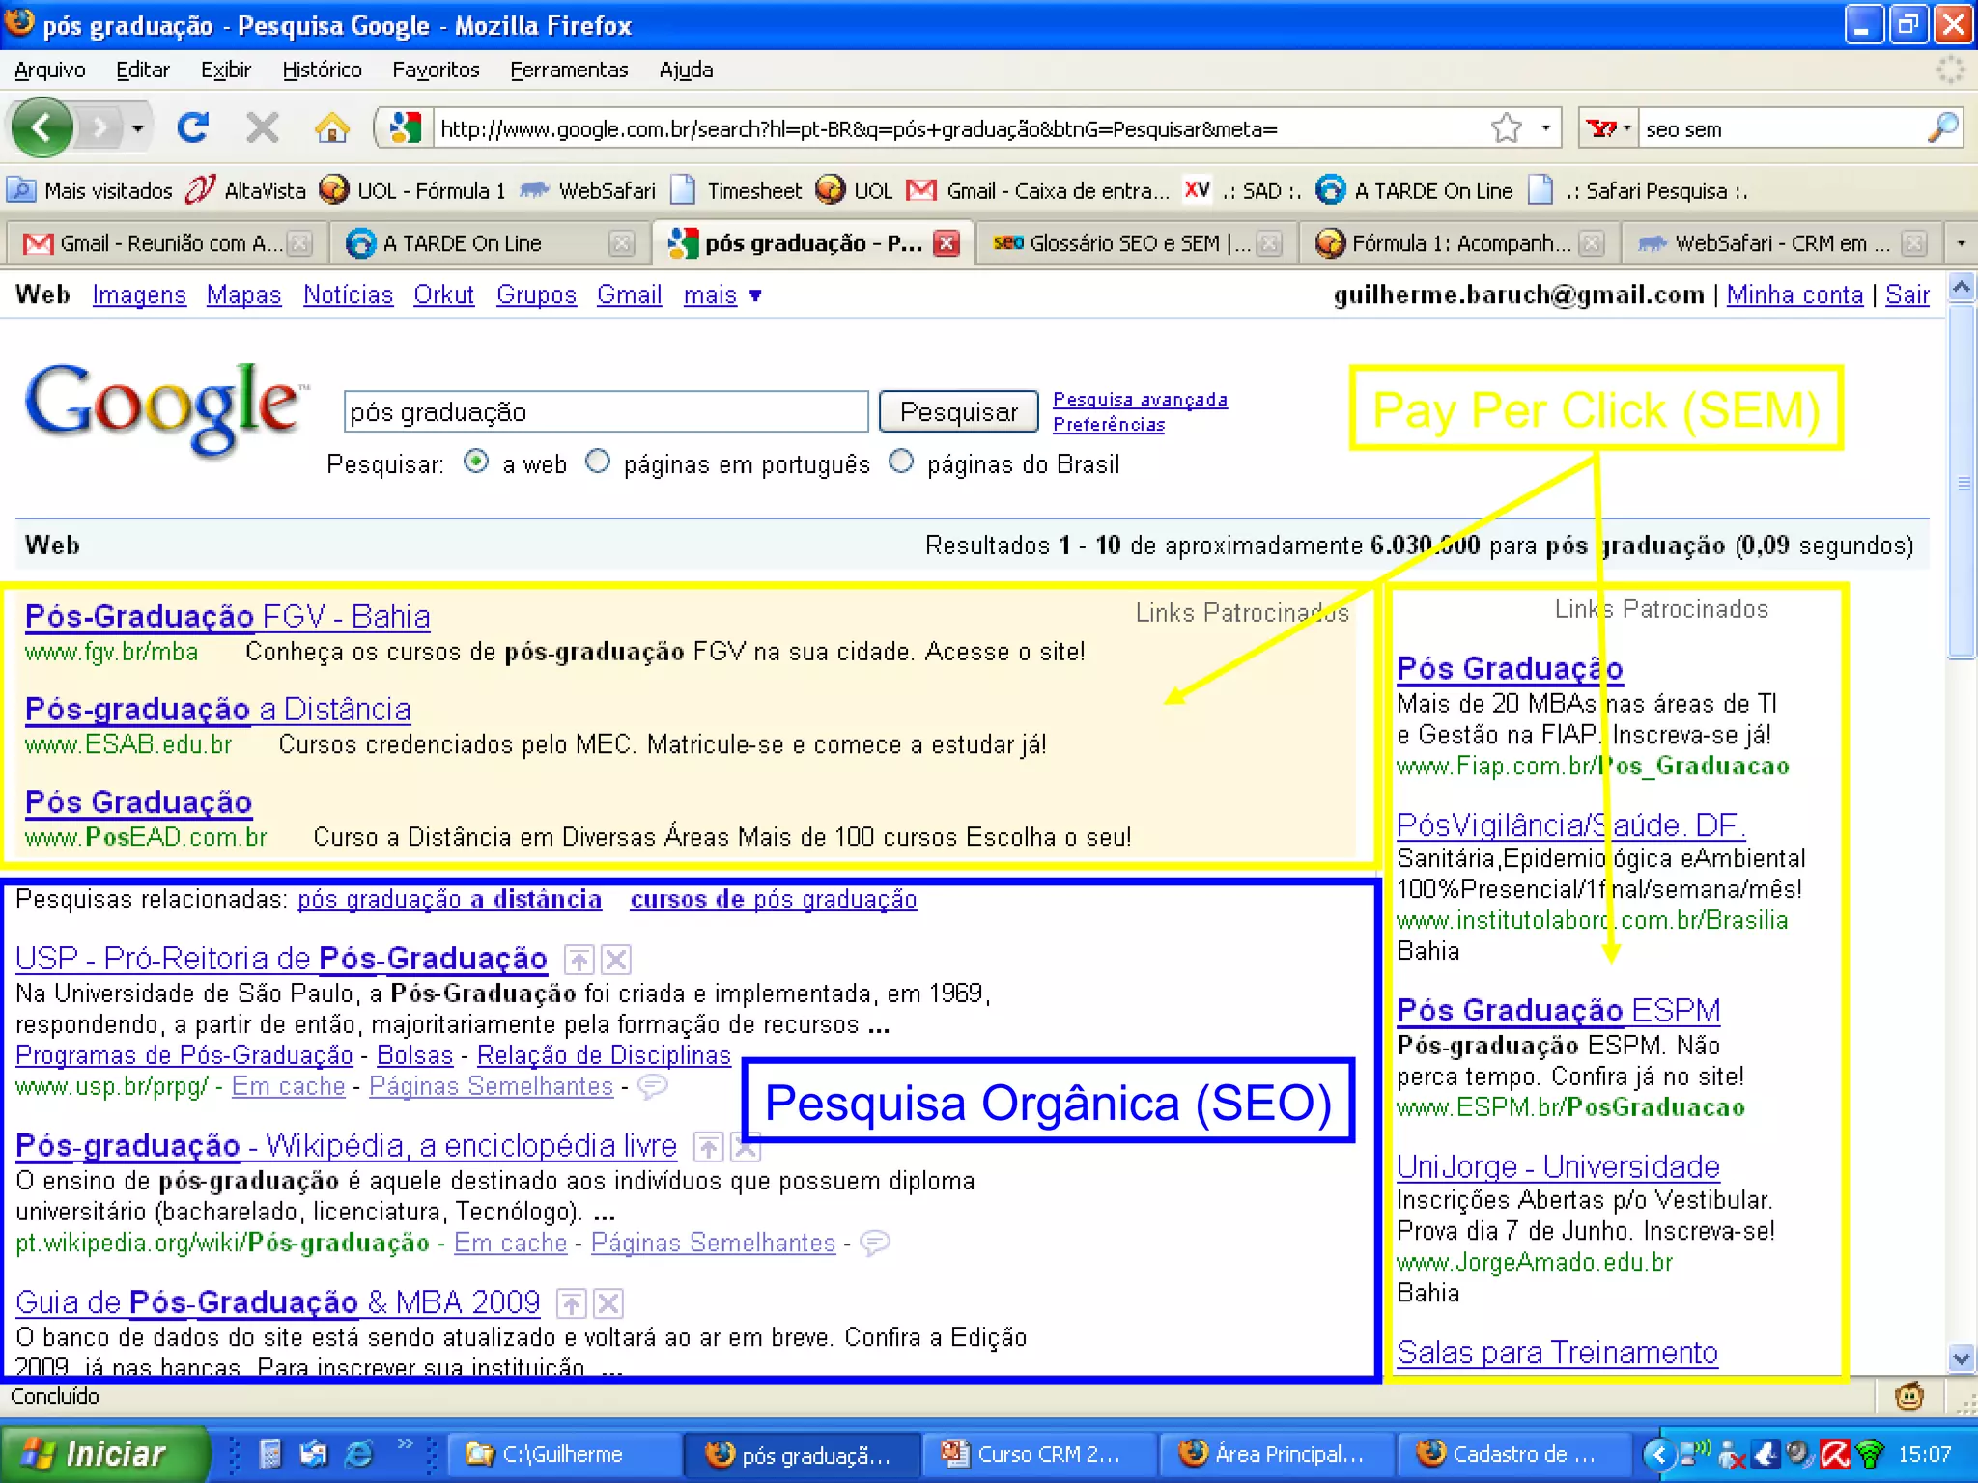
Task: Click the Pesquisar button
Action: pos(959,412)
